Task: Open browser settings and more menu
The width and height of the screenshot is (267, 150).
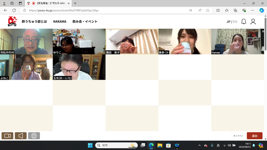Action: point(252,10)
